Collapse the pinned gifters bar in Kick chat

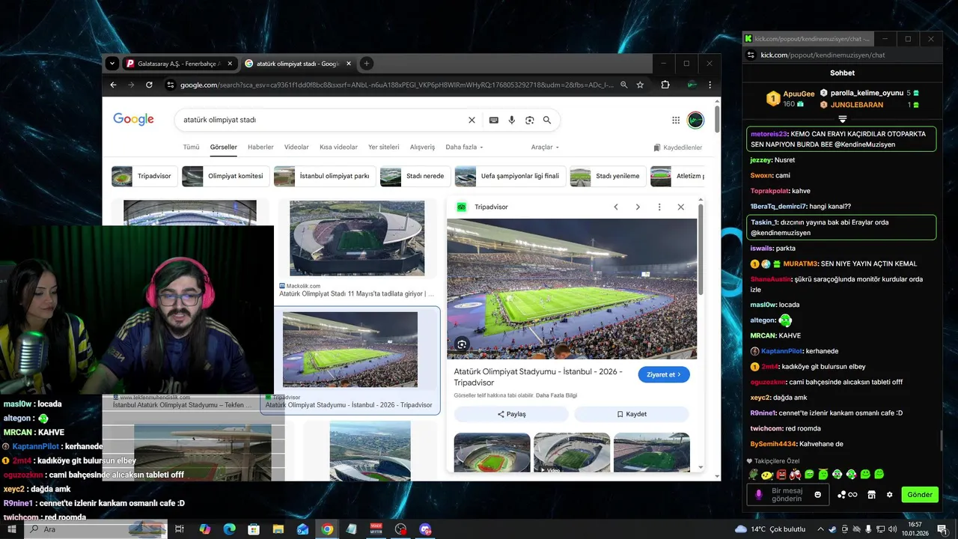coord(842,120)
